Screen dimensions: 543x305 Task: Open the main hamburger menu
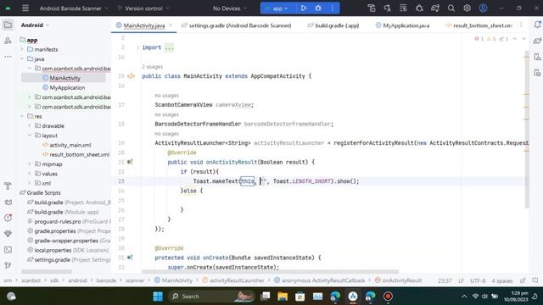25,8
